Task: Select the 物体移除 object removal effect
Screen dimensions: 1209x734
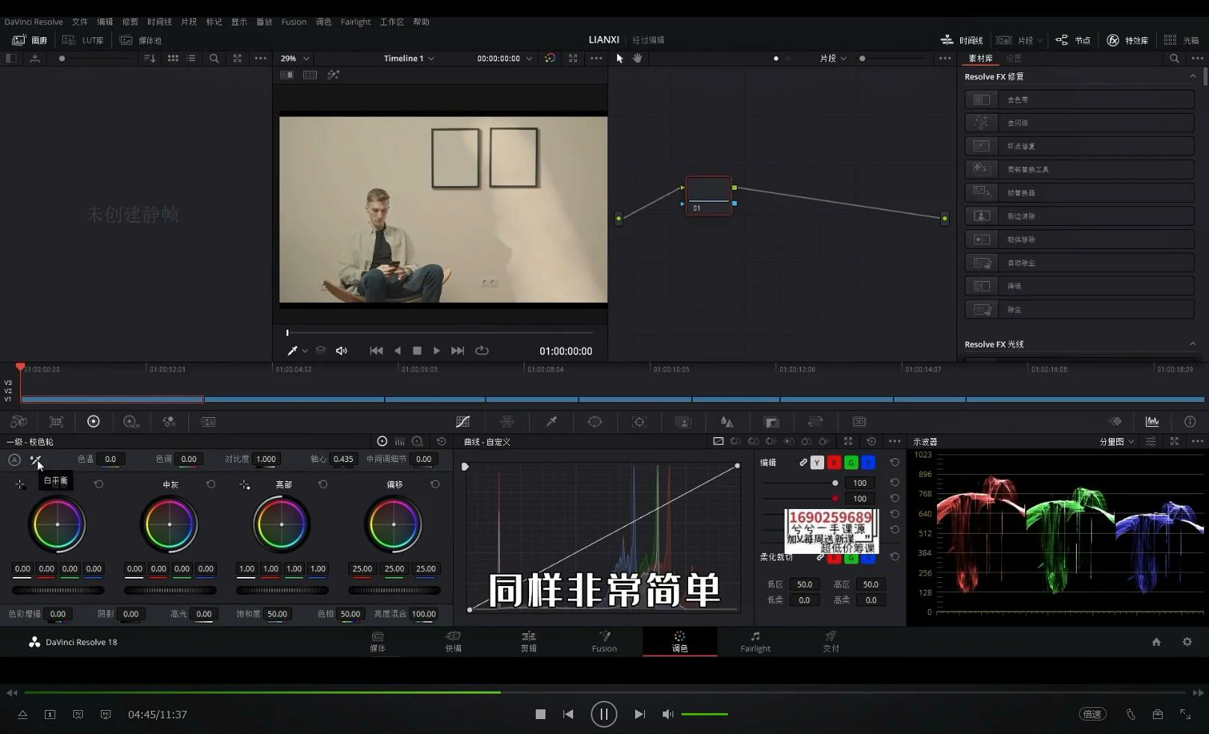Action: tap(1079, 239)
